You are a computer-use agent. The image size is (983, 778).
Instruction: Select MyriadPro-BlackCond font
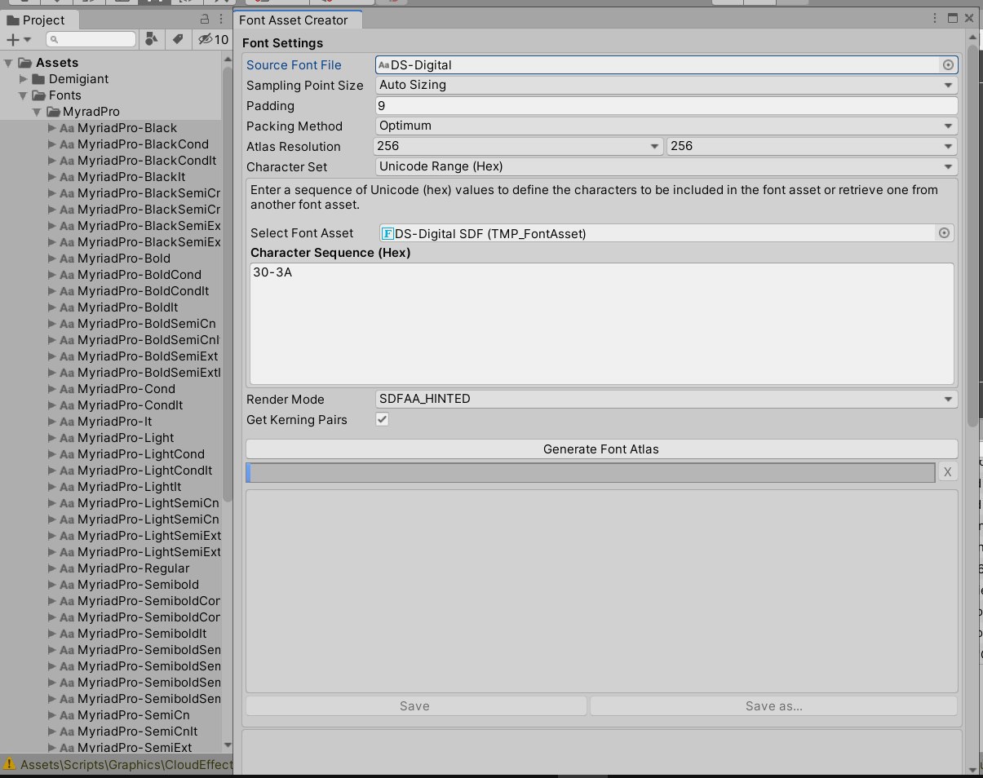(x=143, y=144)
